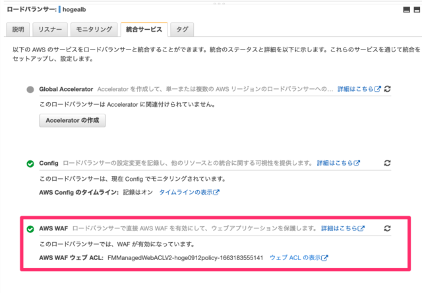This screenshot has height=293, width=422.
Task: Click the right panel layout icon near hogealb
Action: pyautogui.click(x=417, y=10)
